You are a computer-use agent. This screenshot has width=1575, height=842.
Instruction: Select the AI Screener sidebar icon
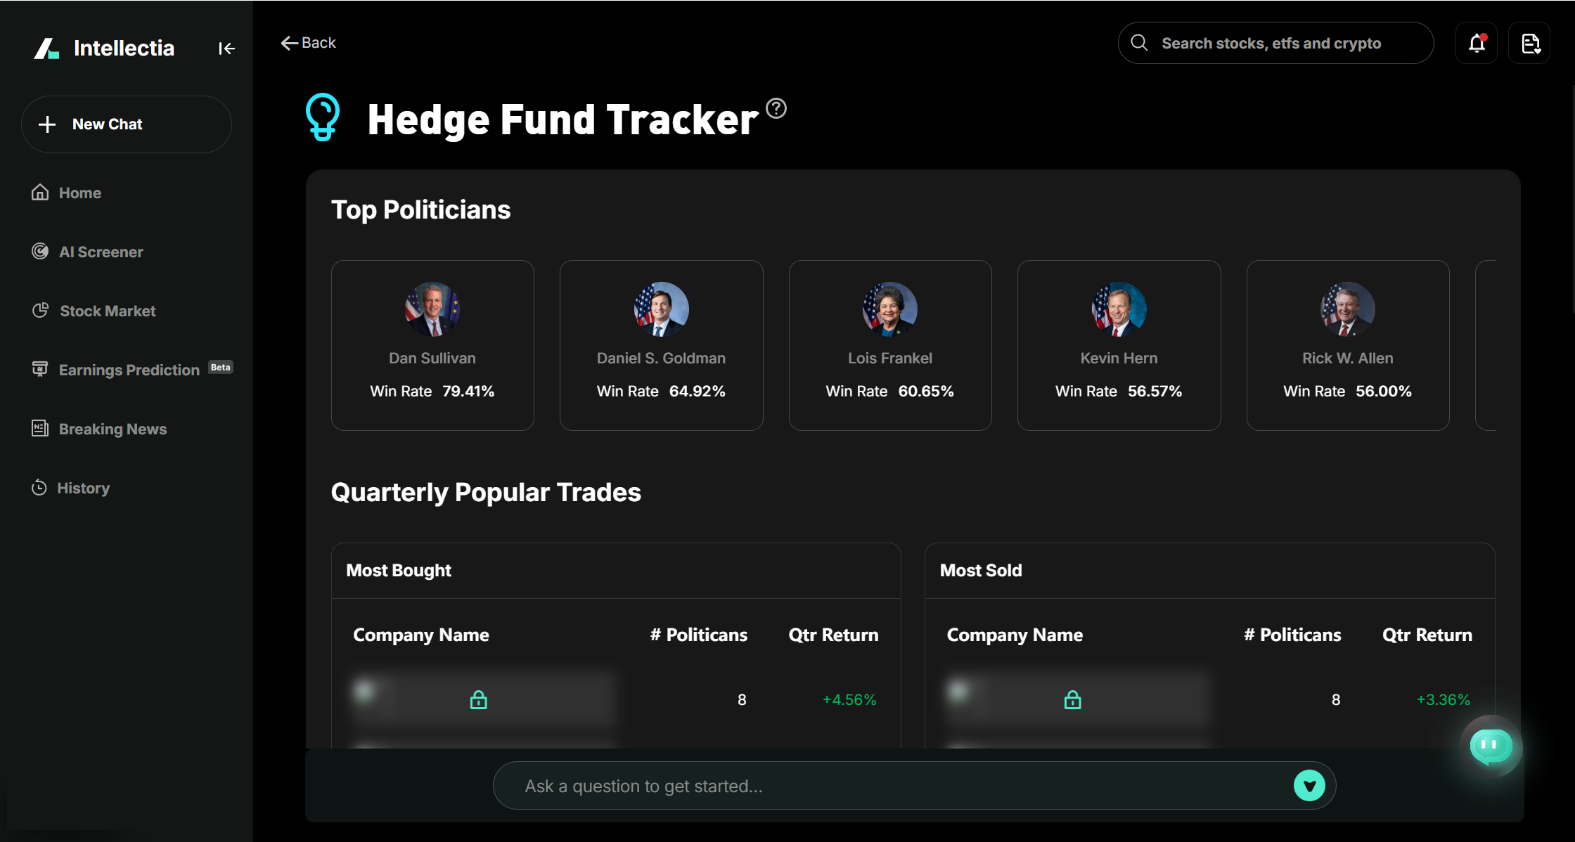pyautogui.click(x=40, y=251)
